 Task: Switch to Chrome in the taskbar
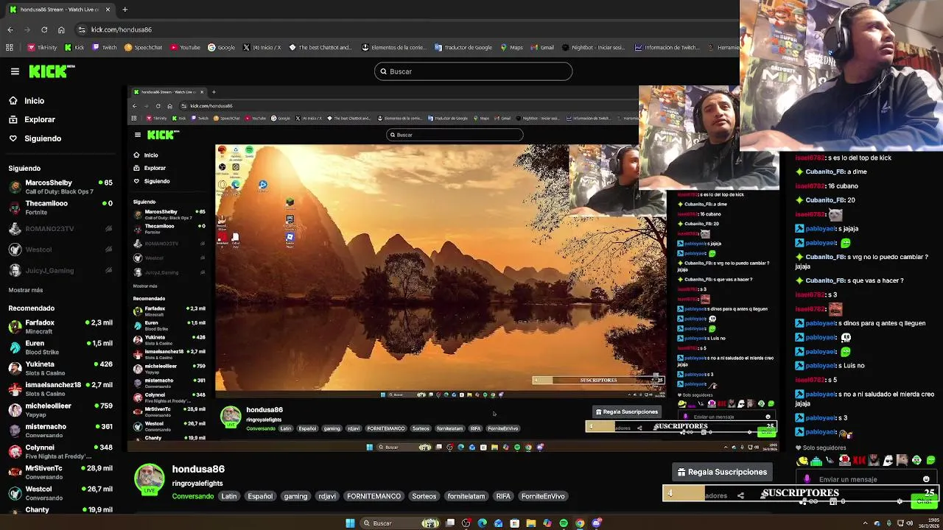580,523
